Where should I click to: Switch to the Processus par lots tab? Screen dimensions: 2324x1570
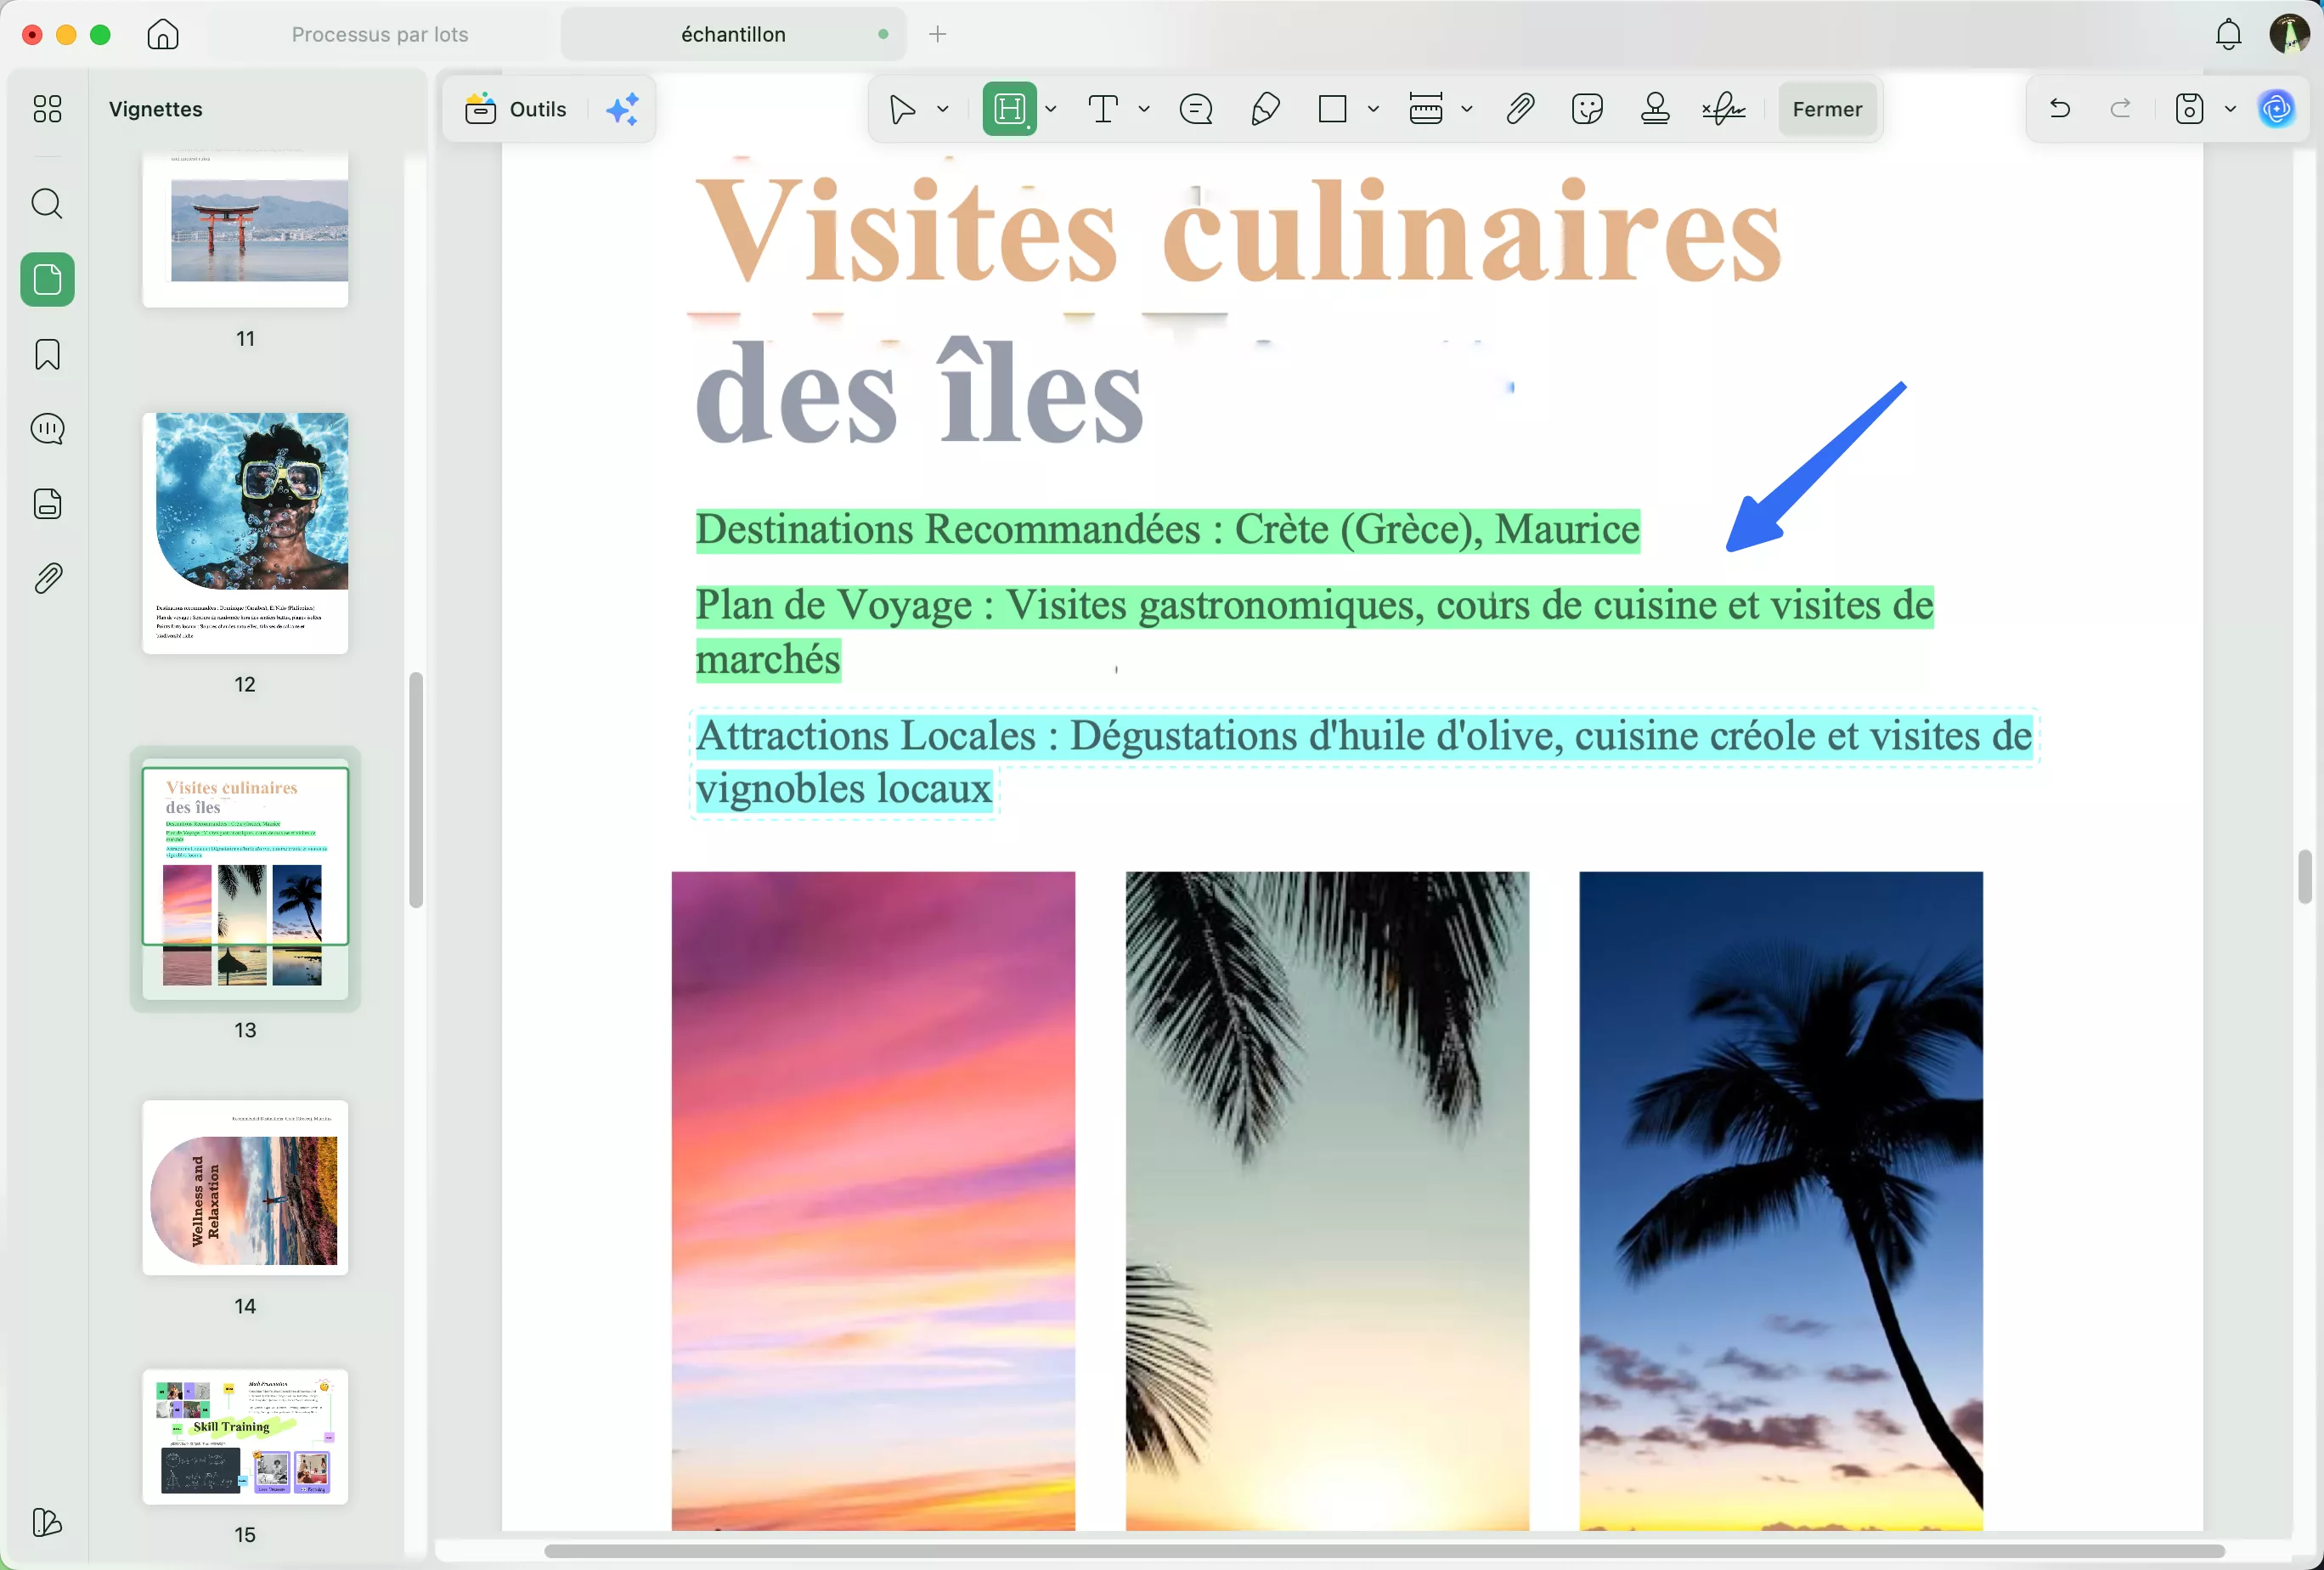[380, 33]
